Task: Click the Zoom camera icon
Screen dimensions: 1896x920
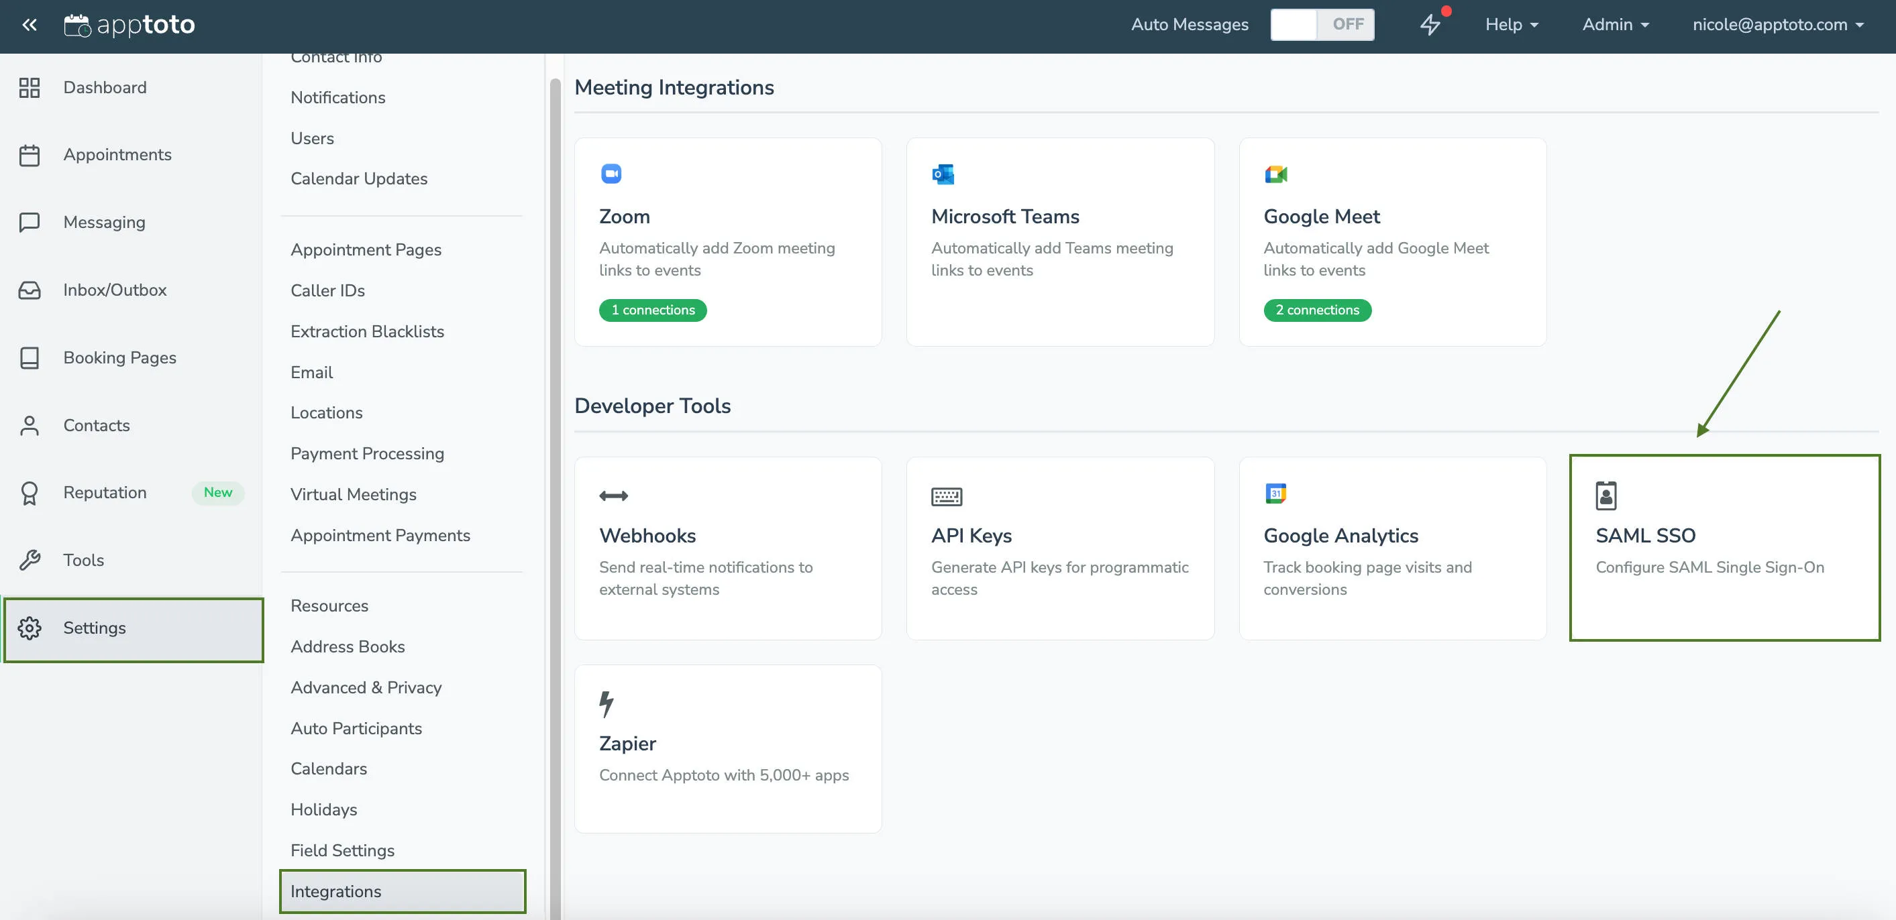Action: [x=611, y=174]
